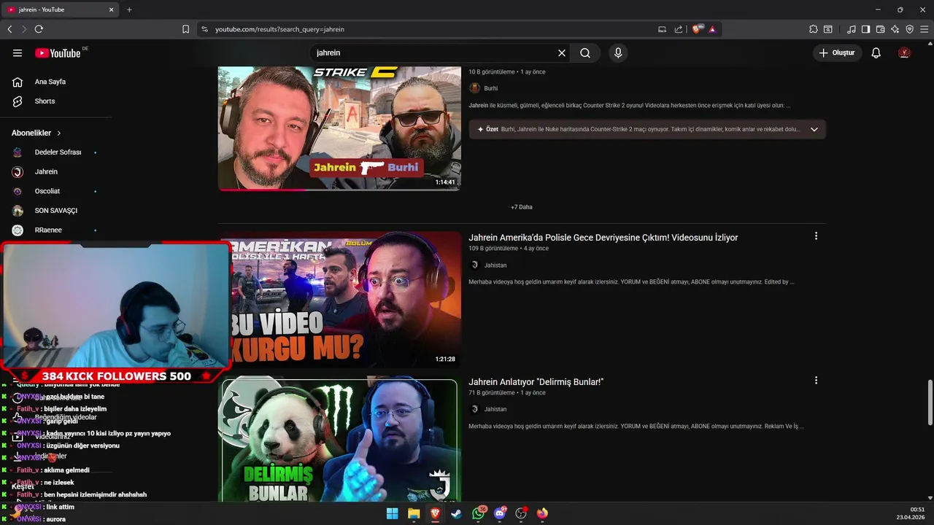Image resolution: width=934 pixels, height=525 pixels.
Task: Open Burhi channel link
Action: tap(490, 88)
